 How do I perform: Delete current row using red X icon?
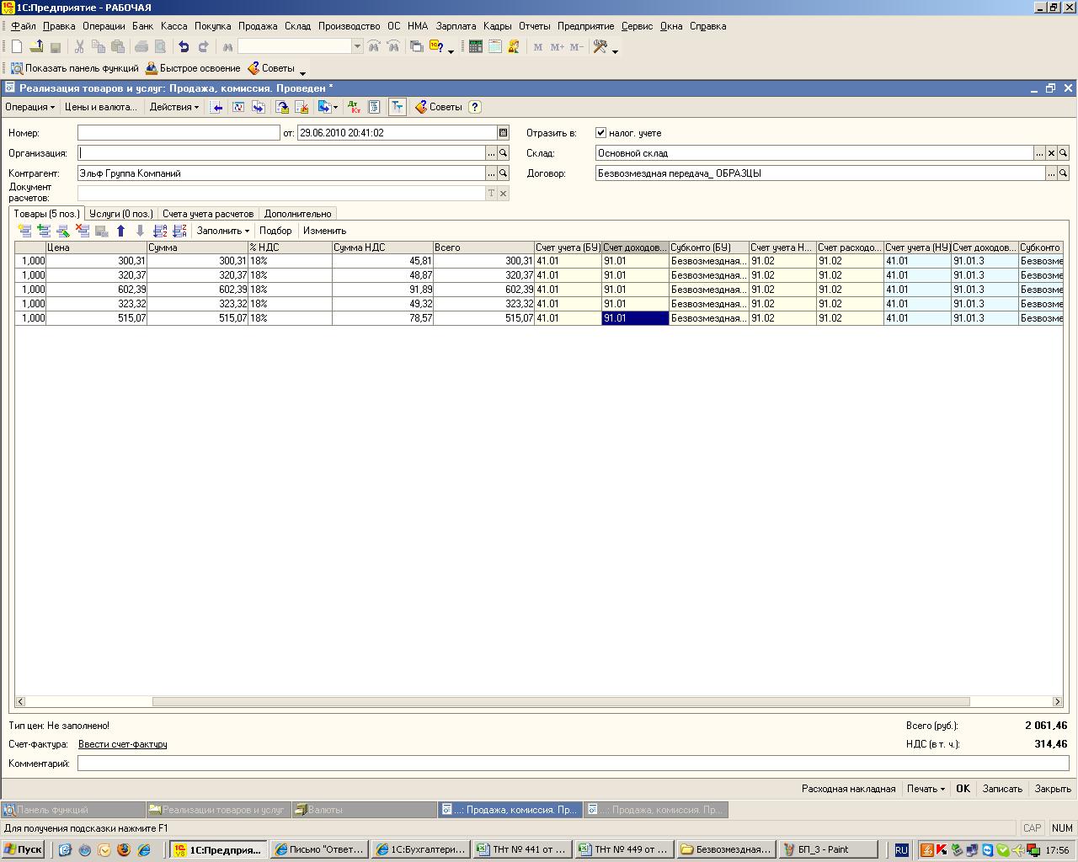82,231
